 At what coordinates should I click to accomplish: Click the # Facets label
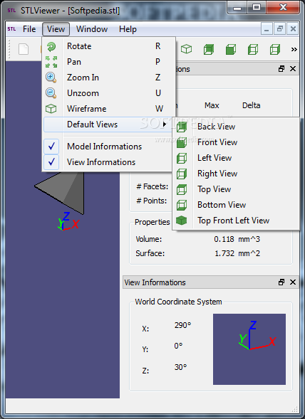tap(152, 186)
